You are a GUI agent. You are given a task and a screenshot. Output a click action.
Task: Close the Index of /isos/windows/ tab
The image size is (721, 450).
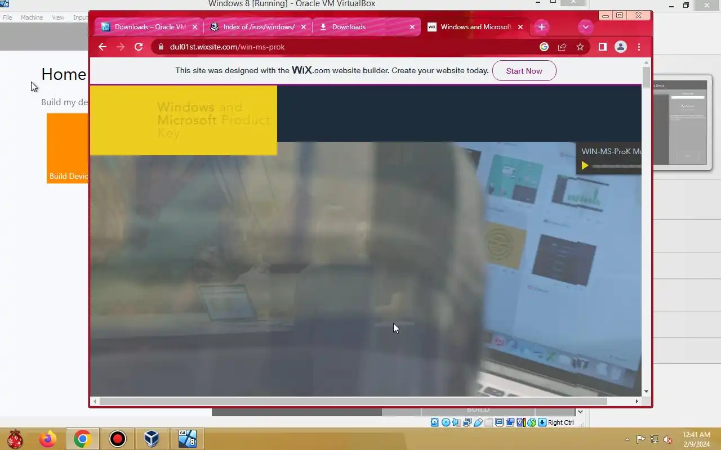[304, 27]
